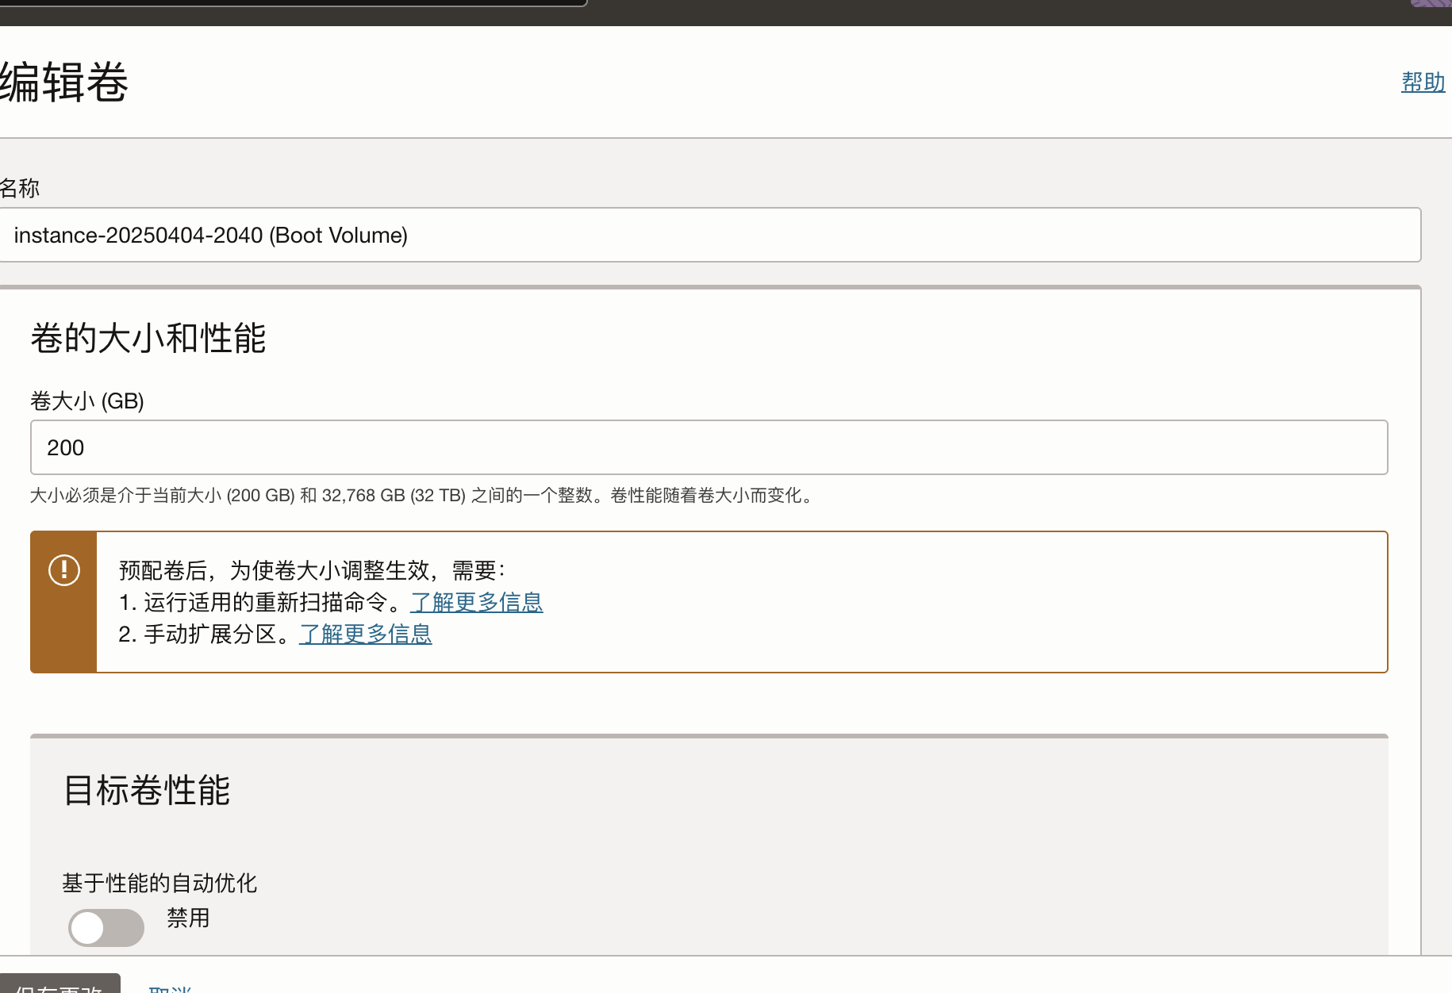Focus the 名称 input with the instance name

pyautogui.click(x=709, y=236)
